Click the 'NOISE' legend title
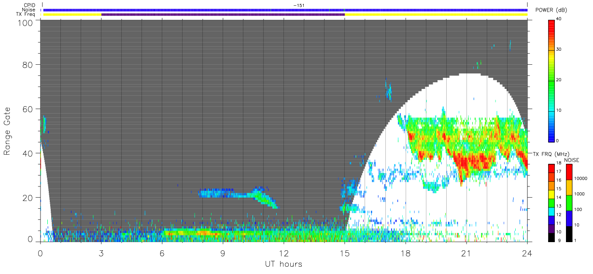Screen dimensions: 593x274 (x=572, y=160)
